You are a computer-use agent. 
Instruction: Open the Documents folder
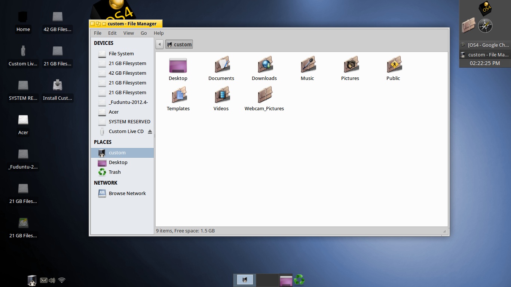coord(221,69)
